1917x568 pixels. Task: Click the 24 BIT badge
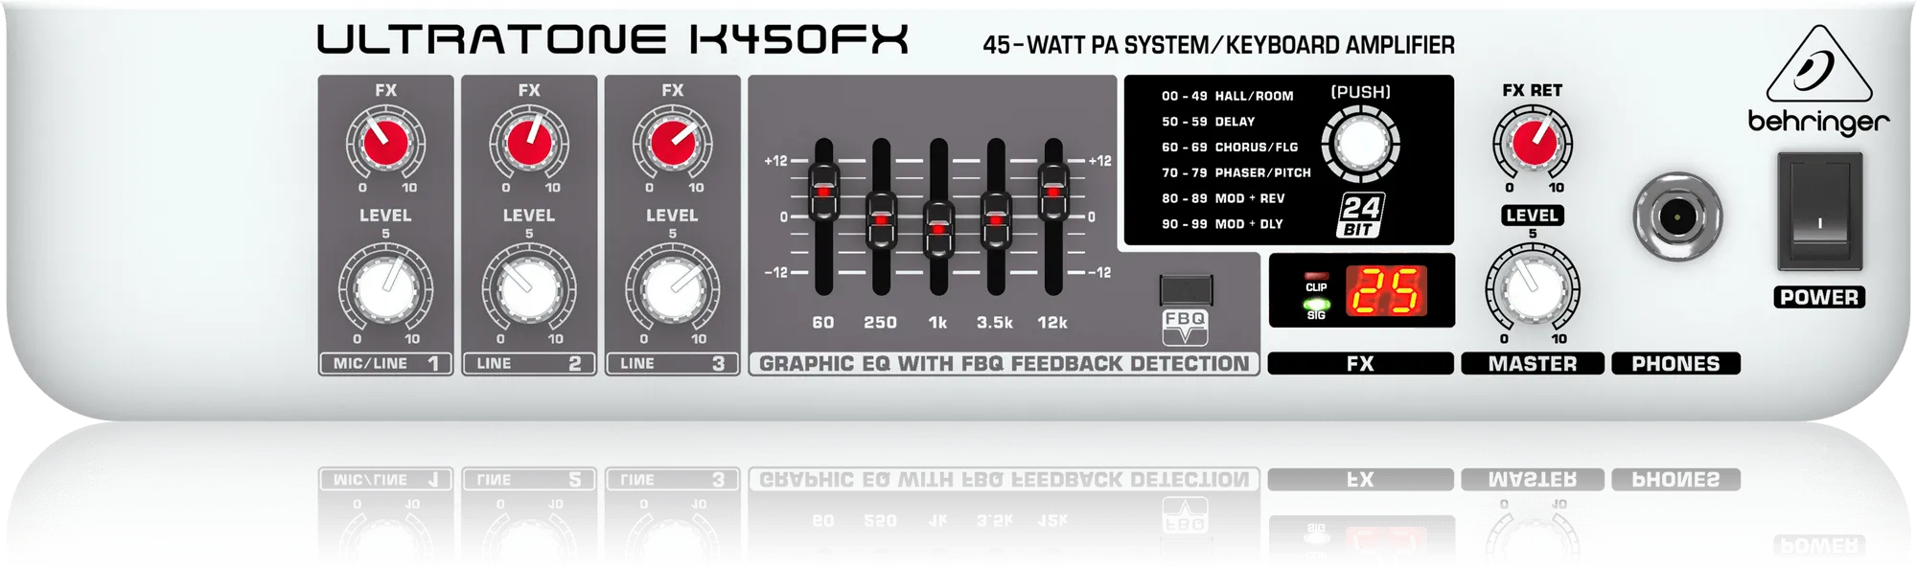[x=1360, y=216]
